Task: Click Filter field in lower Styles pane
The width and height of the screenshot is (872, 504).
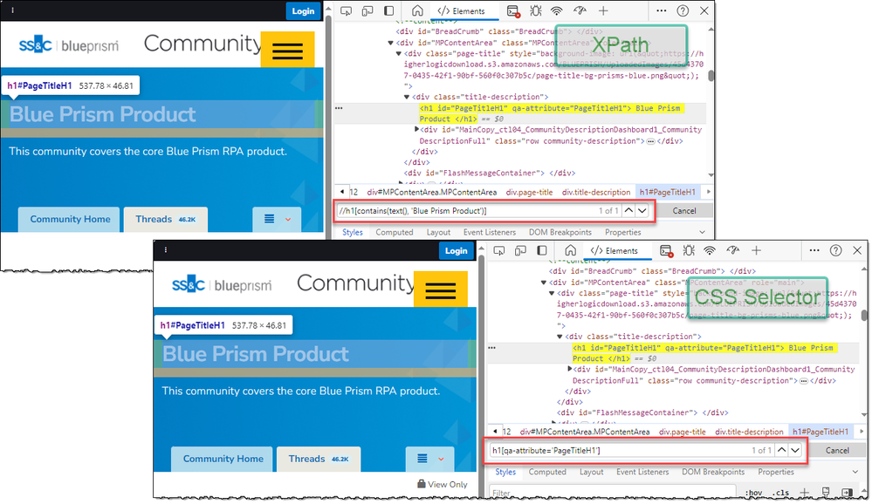Action: coord(612,493)
